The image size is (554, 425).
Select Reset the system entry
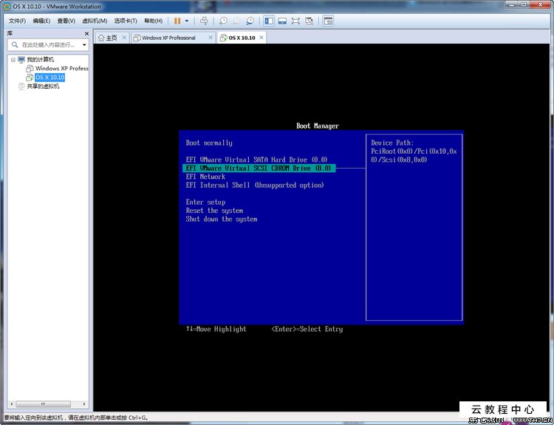pos(214,211)
